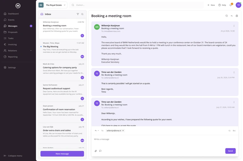Click the Write a message field
The width and height of the screenshot is (243, 161).
pos(165,139)
